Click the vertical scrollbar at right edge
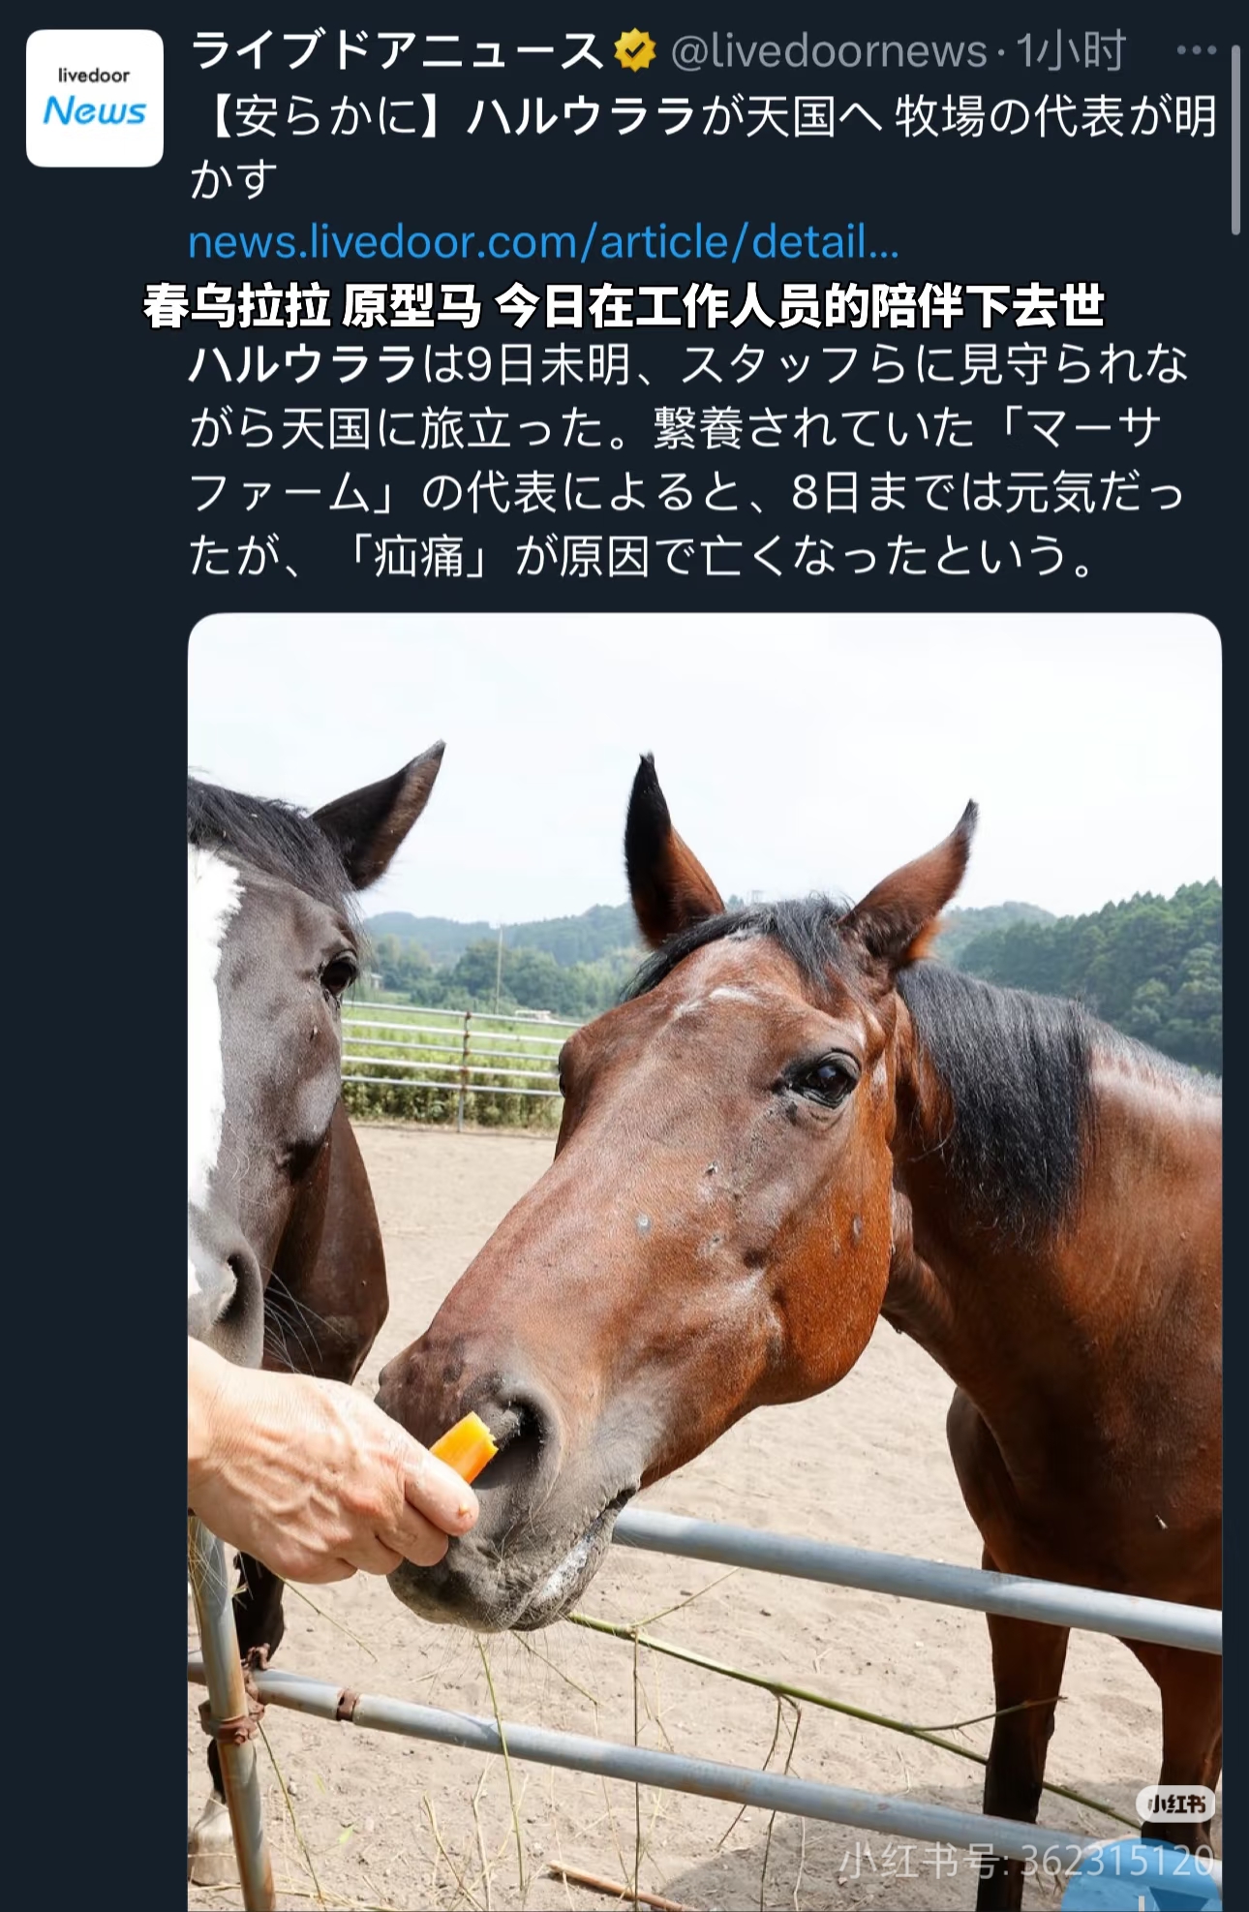 tap(1235, 140)
